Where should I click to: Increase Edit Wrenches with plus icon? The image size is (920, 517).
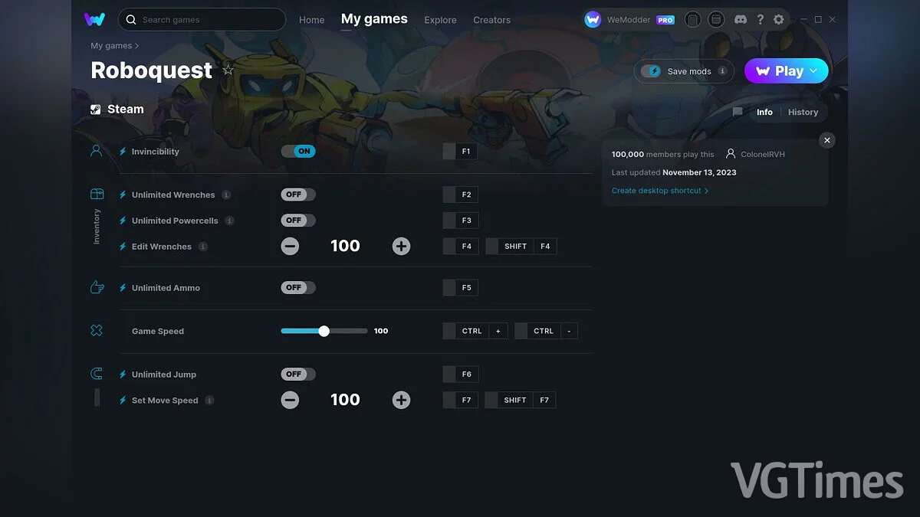click(401, 246)
